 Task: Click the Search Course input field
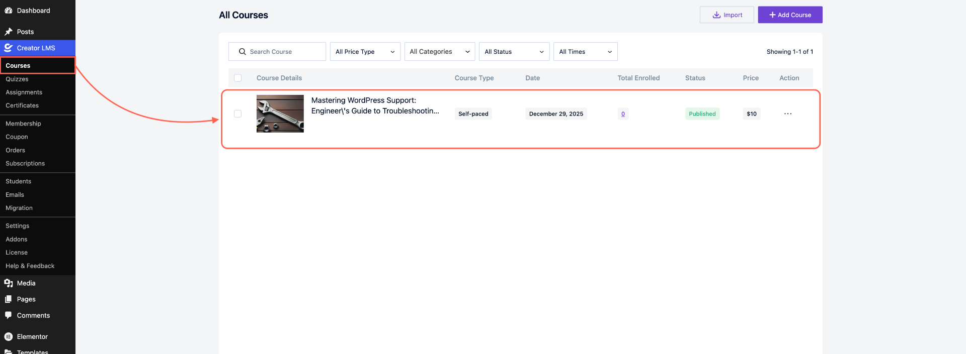point(277,52)
